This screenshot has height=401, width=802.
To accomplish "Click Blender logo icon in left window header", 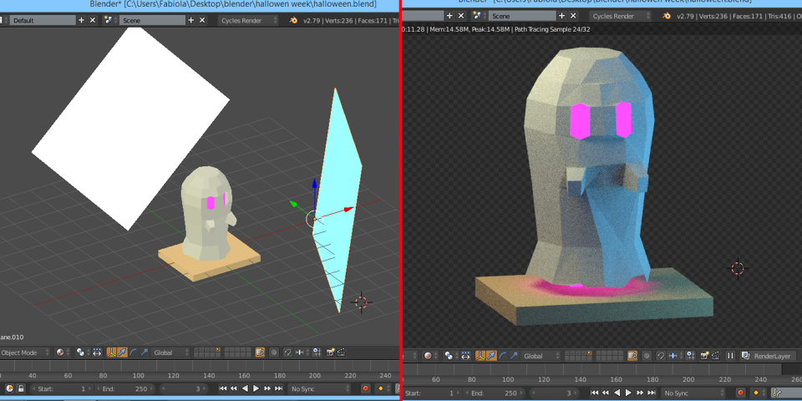I will coord(293,20).
